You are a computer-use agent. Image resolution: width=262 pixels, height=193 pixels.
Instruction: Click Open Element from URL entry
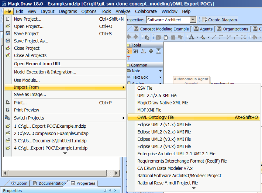[65, 64]
